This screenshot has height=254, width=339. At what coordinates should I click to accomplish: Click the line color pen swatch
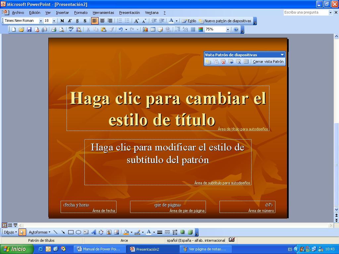click(137, 232)
